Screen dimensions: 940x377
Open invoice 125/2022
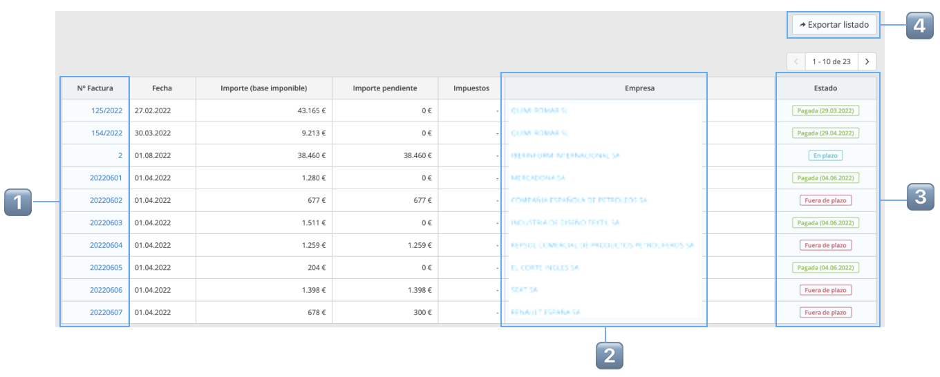click(106, 110)
